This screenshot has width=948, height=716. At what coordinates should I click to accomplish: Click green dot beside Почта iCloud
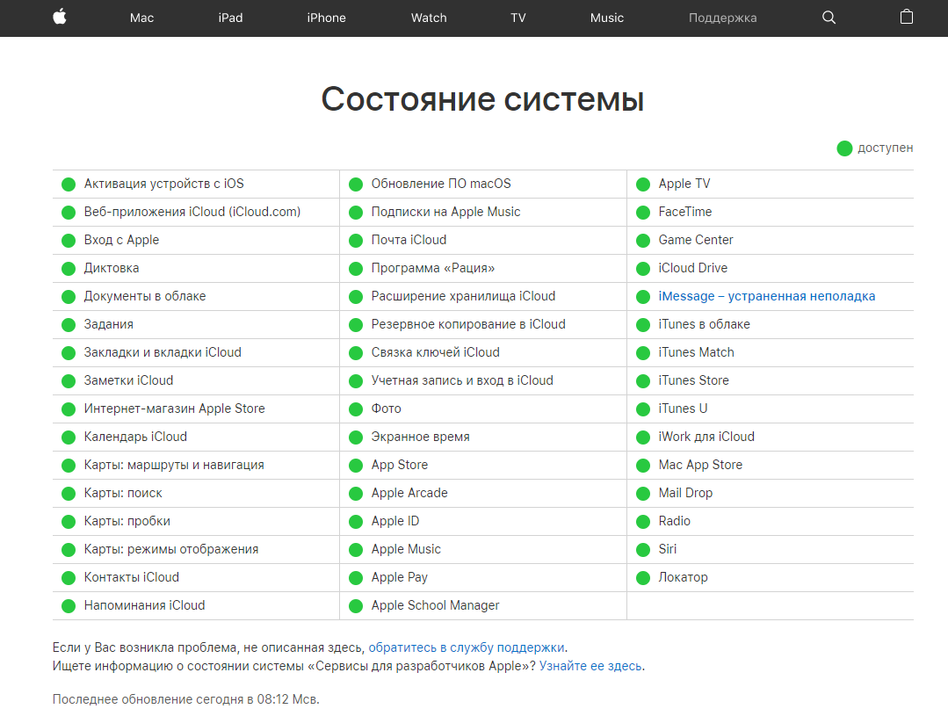pyautogui.click(x=356, y=241)
